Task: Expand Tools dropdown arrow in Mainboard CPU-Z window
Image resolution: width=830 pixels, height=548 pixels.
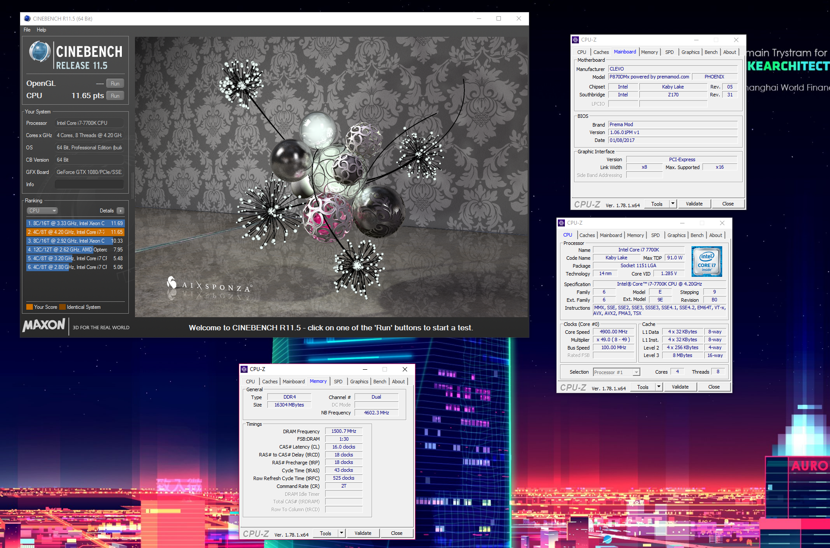Action: (673, 204)
